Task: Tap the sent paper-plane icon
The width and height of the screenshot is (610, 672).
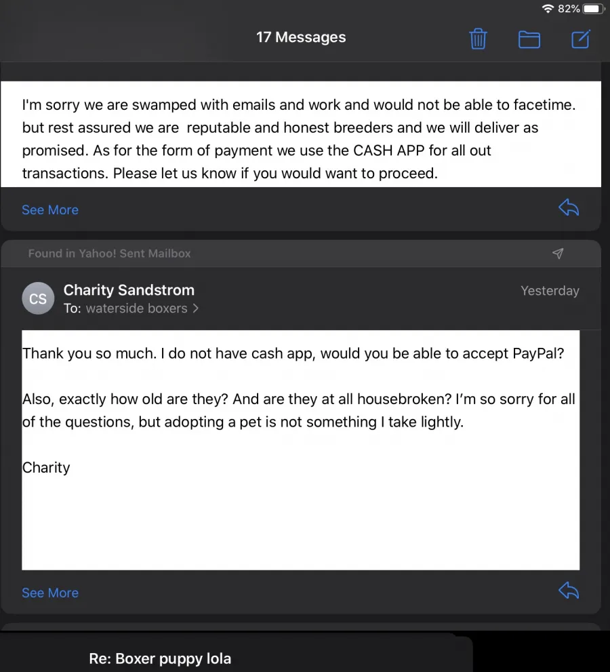Action: (x=558, y=254)
